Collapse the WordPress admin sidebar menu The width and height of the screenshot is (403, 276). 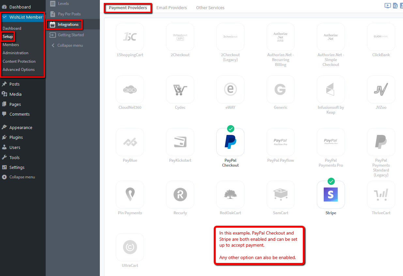pyautogui.click(x=19, y=177)
